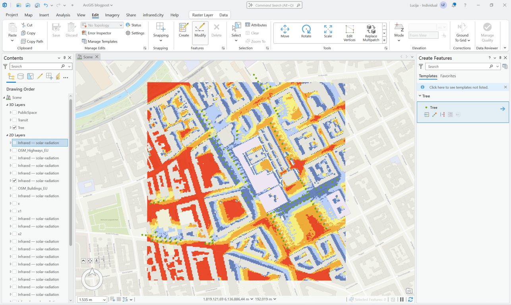This screenshot has height=305, width=511.
Task: Click the Undo arrow in quick access toolbar
Action: (46, 5)
